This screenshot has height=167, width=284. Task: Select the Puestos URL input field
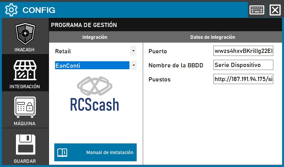pyautogui.click(x=243, y=79)
